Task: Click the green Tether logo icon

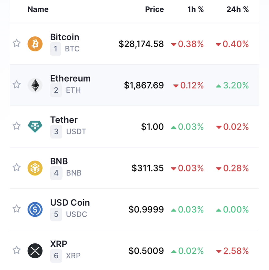Action: pyautogui.click(x=35, y=126)
